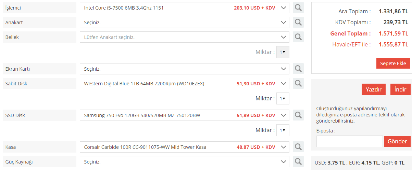Open the İşlemci processor dropdown
The image size is (412, 170).
pyautogui.click(x=184, y=8)
